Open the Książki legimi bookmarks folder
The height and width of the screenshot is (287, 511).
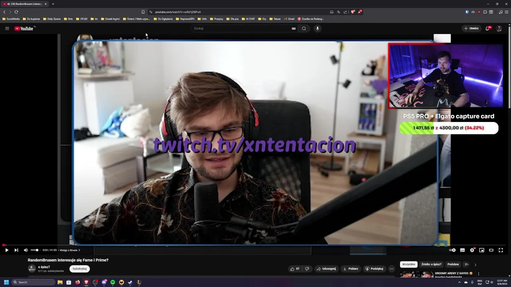[111, 19]
